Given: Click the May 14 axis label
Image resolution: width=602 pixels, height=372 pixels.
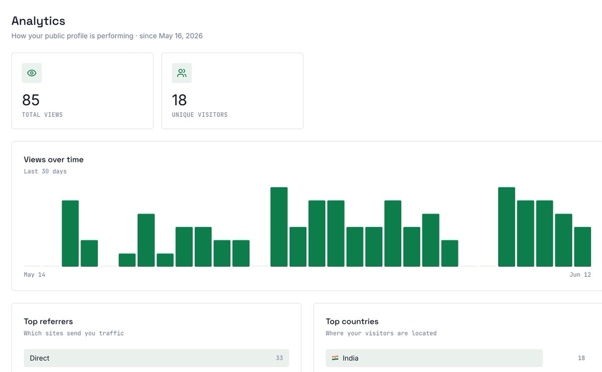Looking at the screenshot, I should point(35,275).
